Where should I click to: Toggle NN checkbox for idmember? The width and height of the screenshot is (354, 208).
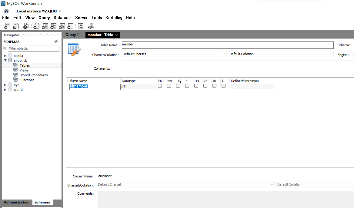[169, 86]
